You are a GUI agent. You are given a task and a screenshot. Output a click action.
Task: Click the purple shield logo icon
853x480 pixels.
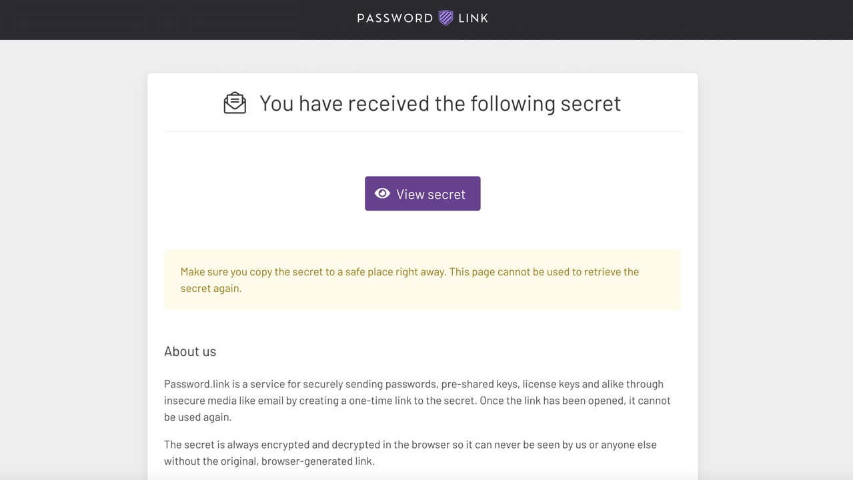coord(446,18)
